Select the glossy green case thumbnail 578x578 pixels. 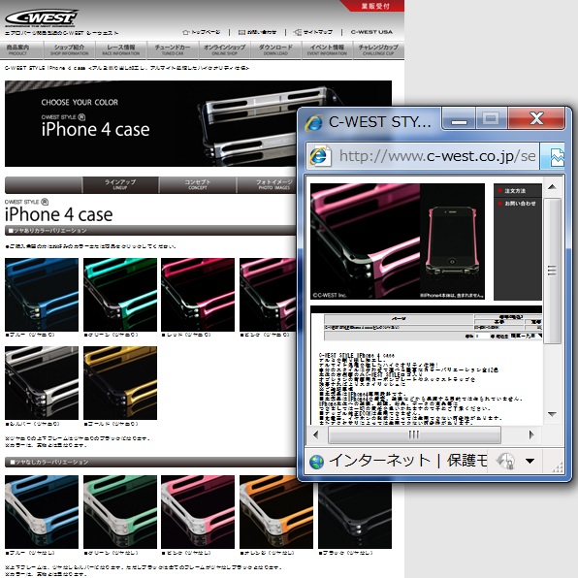[120, 295]
